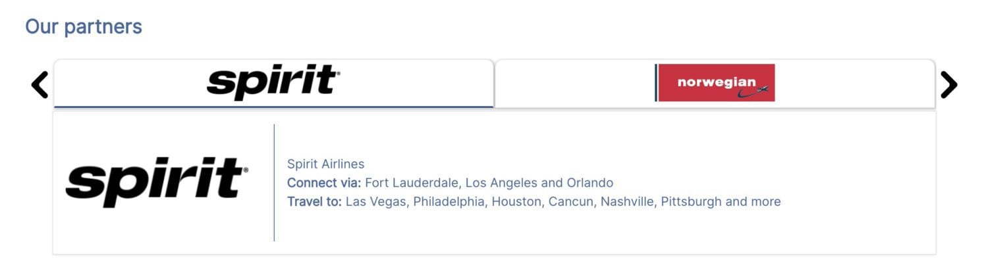
Task: Select Orlando in the connect list
Action: pos(591,183)
